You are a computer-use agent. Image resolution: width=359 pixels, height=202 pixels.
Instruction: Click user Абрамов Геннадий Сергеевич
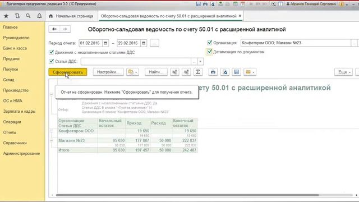pos(311,4)
